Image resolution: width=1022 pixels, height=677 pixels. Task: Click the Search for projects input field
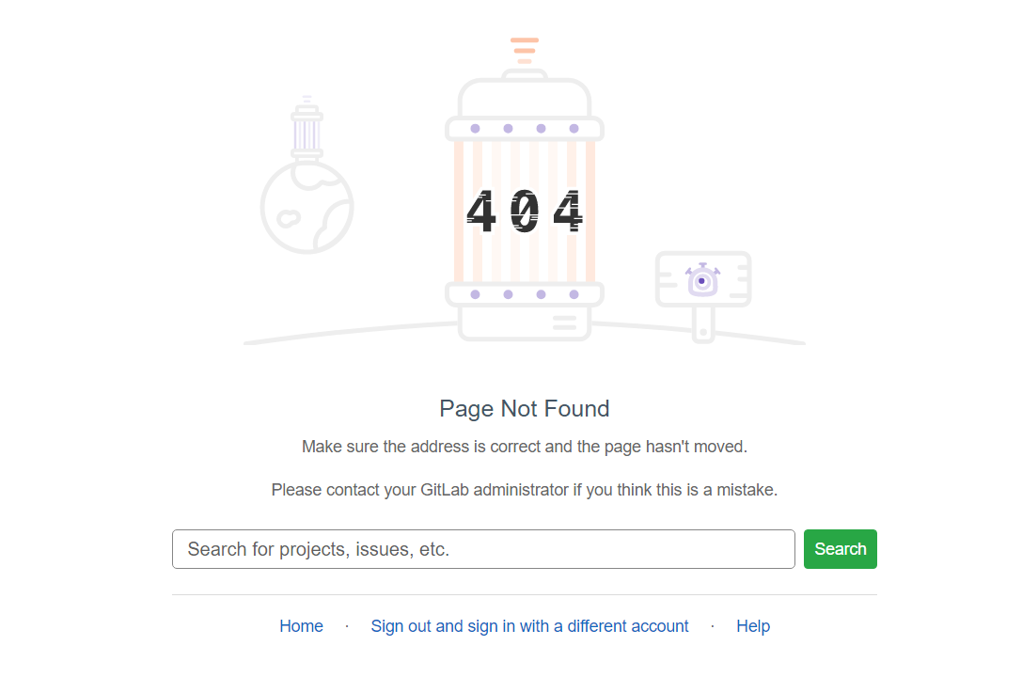[483, 549]
